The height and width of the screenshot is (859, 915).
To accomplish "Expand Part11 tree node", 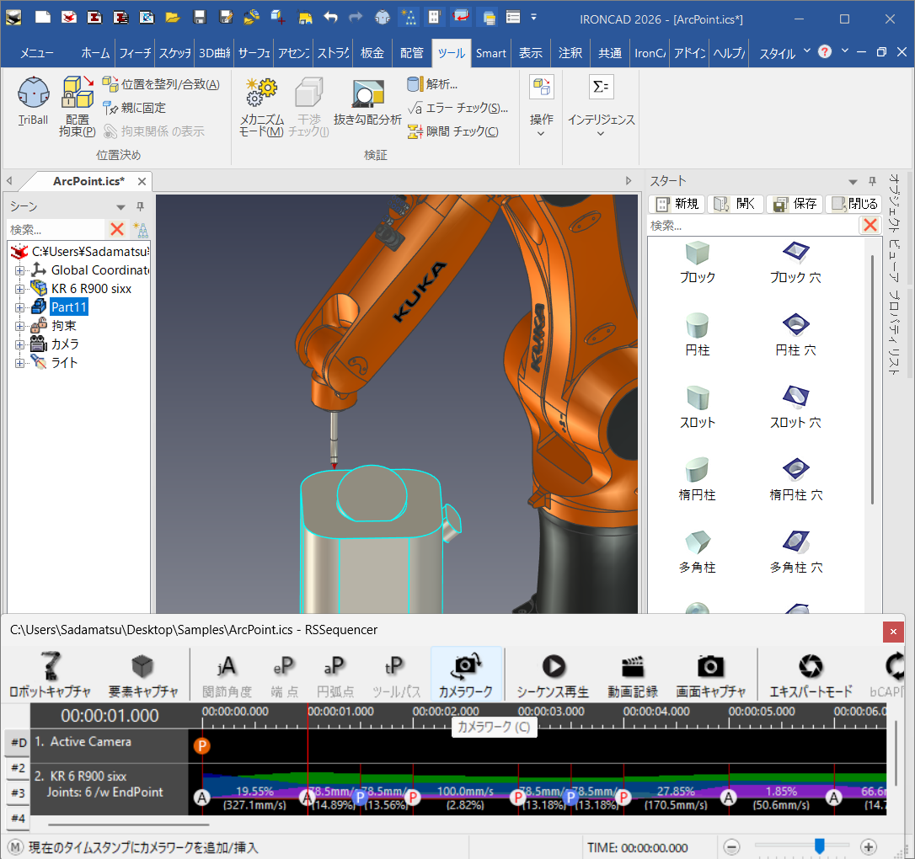I will [20, 307].
